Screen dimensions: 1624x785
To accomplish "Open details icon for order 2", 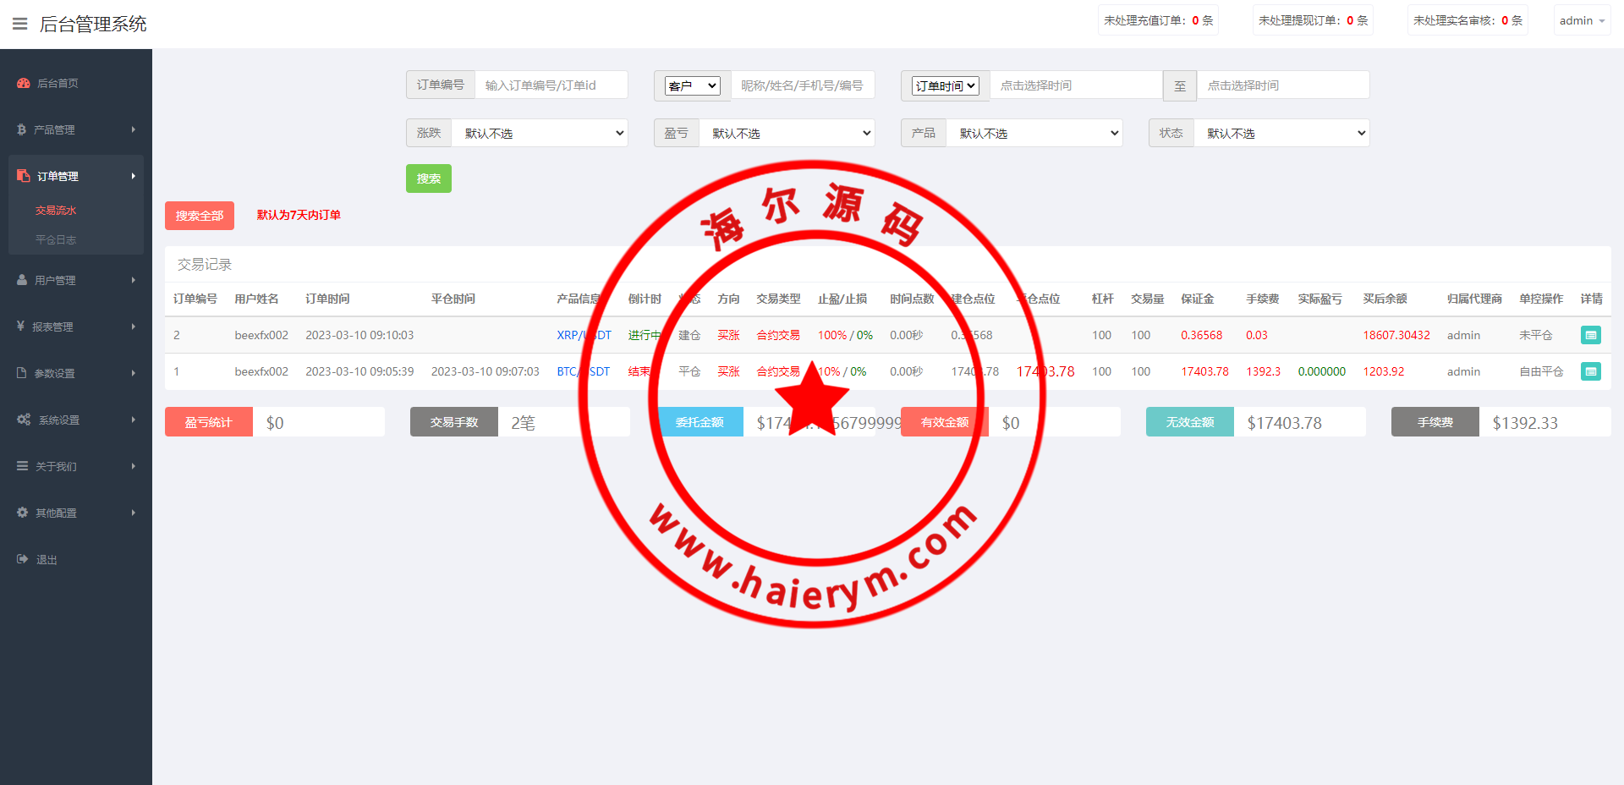I will coord(1590,336).
